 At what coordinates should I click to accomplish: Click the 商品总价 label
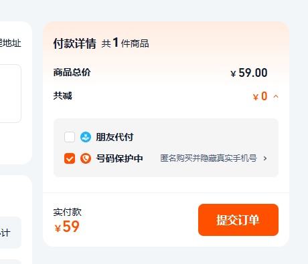[x=72, y=72]
